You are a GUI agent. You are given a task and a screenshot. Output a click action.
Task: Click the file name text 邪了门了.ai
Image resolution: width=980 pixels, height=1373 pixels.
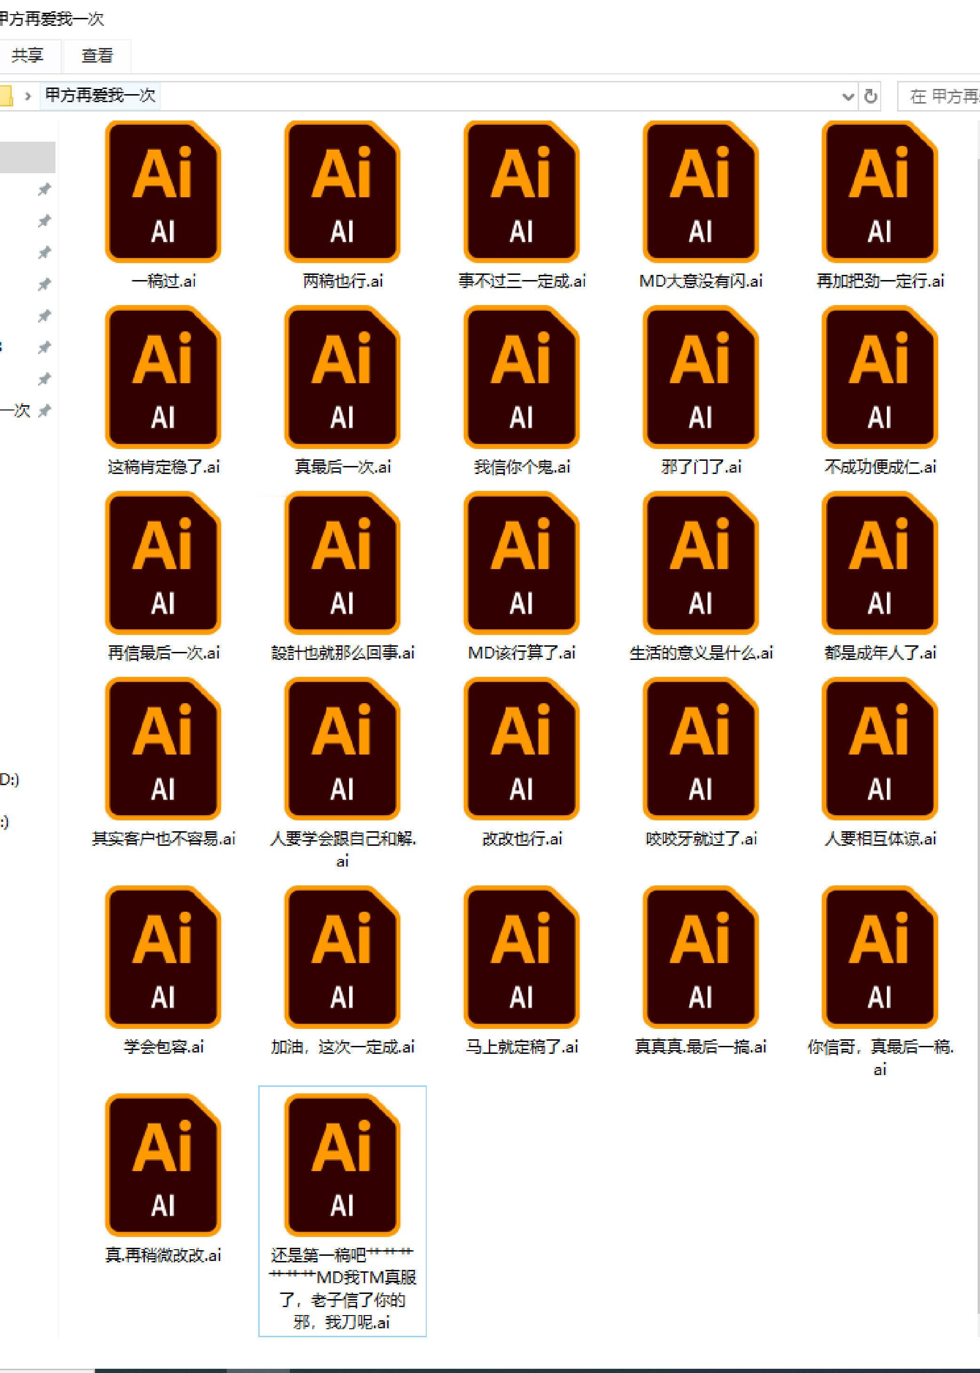[x=701, y=467]
